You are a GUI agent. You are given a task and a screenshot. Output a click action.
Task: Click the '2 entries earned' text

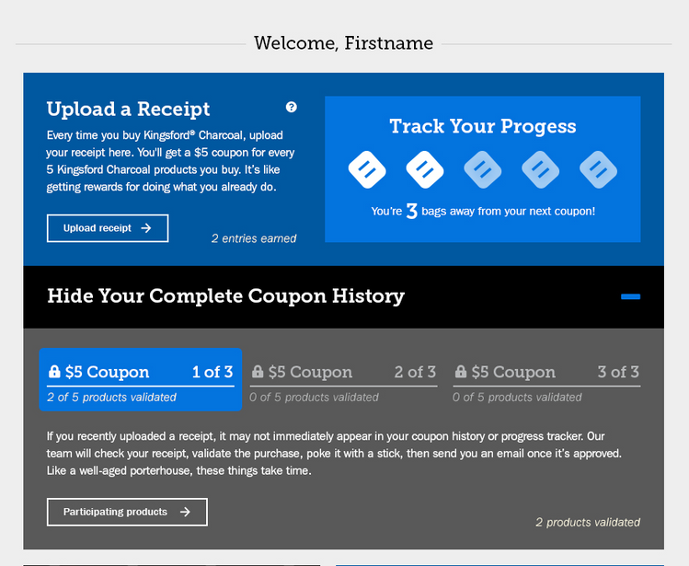[254, 238]
